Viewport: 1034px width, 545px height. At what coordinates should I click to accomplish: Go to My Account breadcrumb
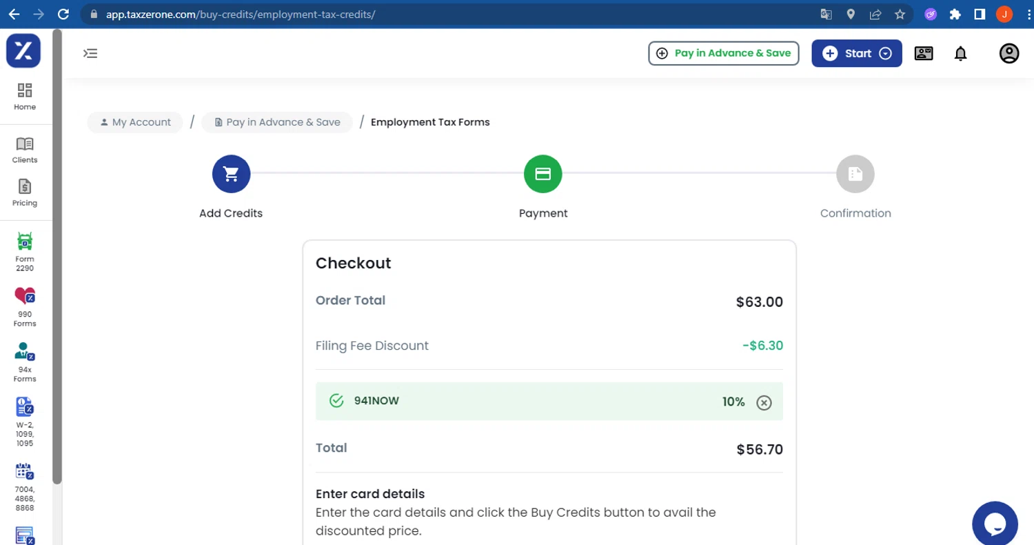pos(135,122)
